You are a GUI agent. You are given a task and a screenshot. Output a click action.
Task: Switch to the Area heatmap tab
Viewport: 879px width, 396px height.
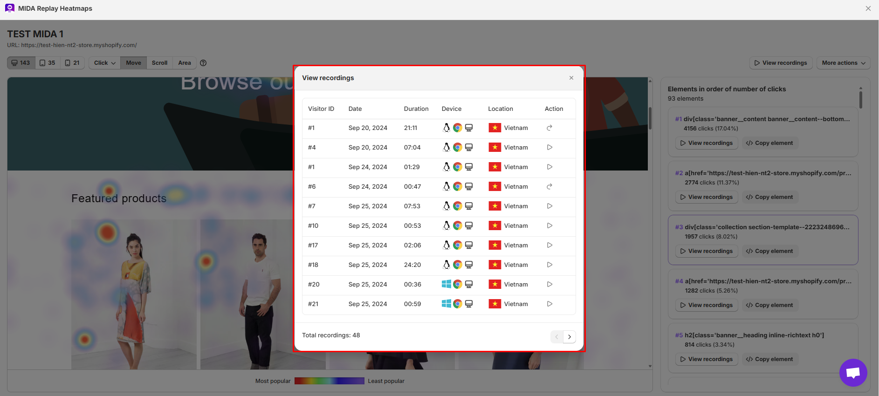click(x=185, y=63)
